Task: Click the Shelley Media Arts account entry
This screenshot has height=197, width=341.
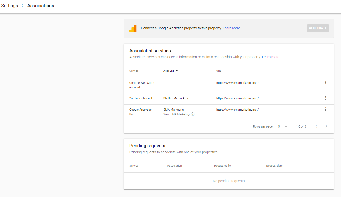Action: click(x=175, y=98)
